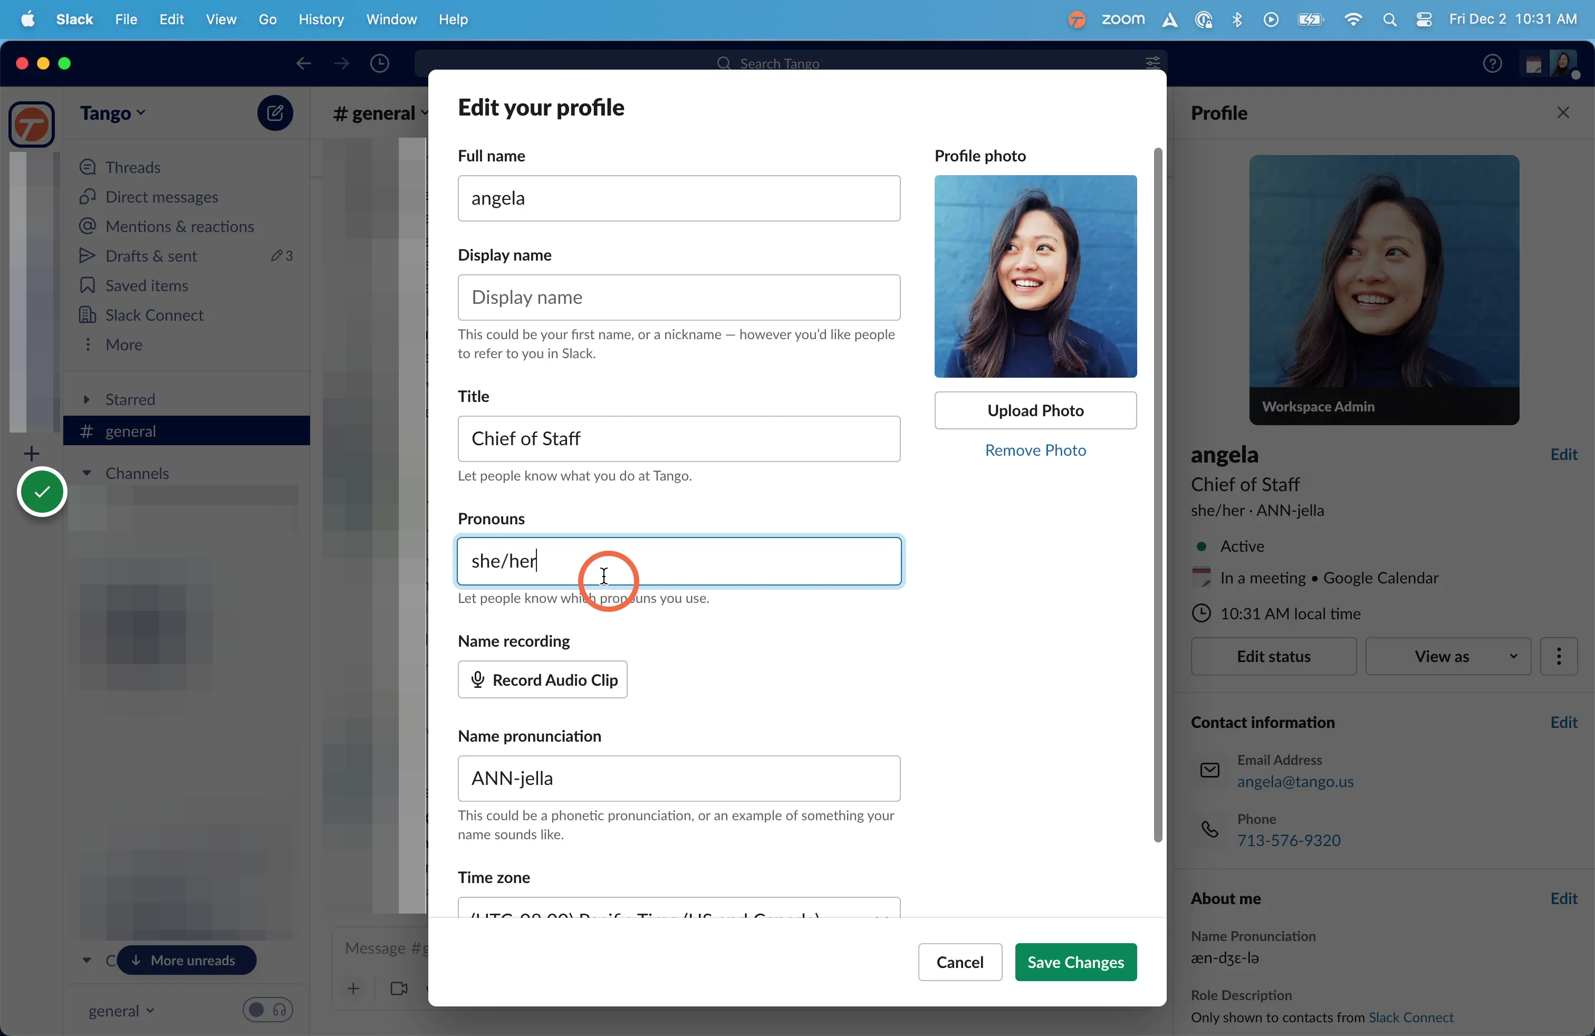
Task: Click the history clock icon
Action: (380, 63)
